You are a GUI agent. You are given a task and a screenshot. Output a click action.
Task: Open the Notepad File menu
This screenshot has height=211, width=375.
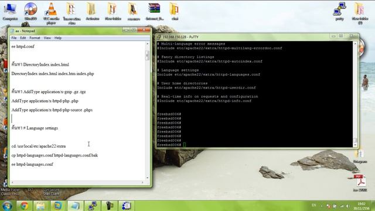point(14,38)
